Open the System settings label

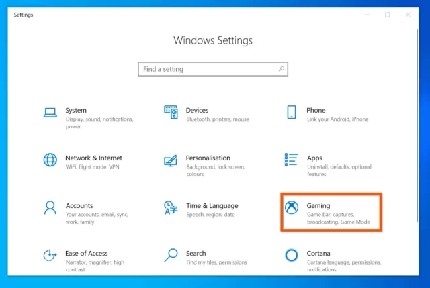pos(76,110)
